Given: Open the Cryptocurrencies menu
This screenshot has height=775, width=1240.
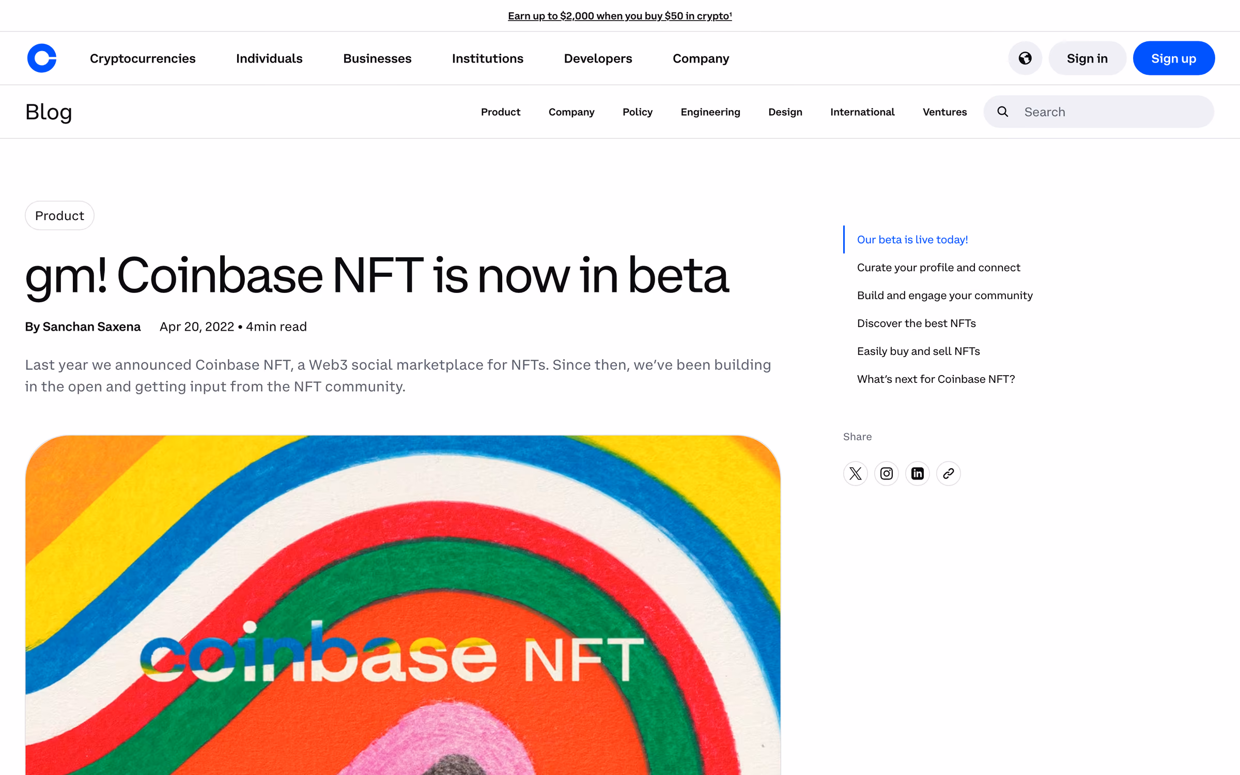Looking at the screenshot, I should click(143, 58).
